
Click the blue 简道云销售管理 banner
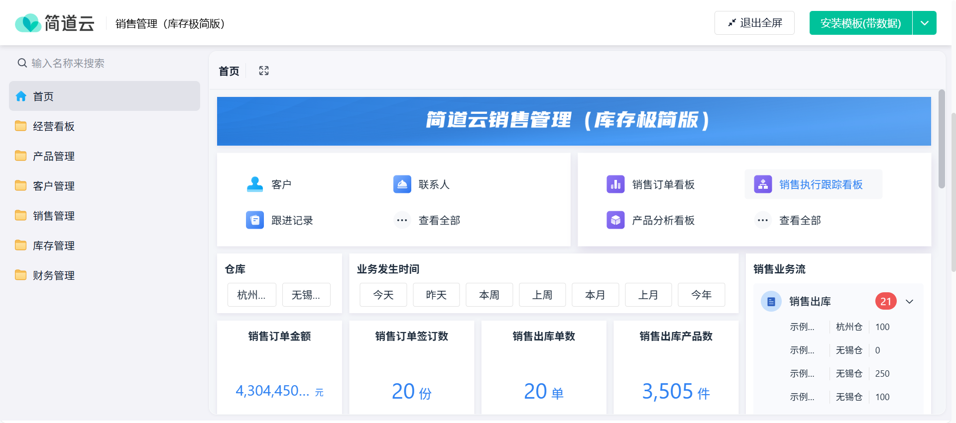point(574,121)
